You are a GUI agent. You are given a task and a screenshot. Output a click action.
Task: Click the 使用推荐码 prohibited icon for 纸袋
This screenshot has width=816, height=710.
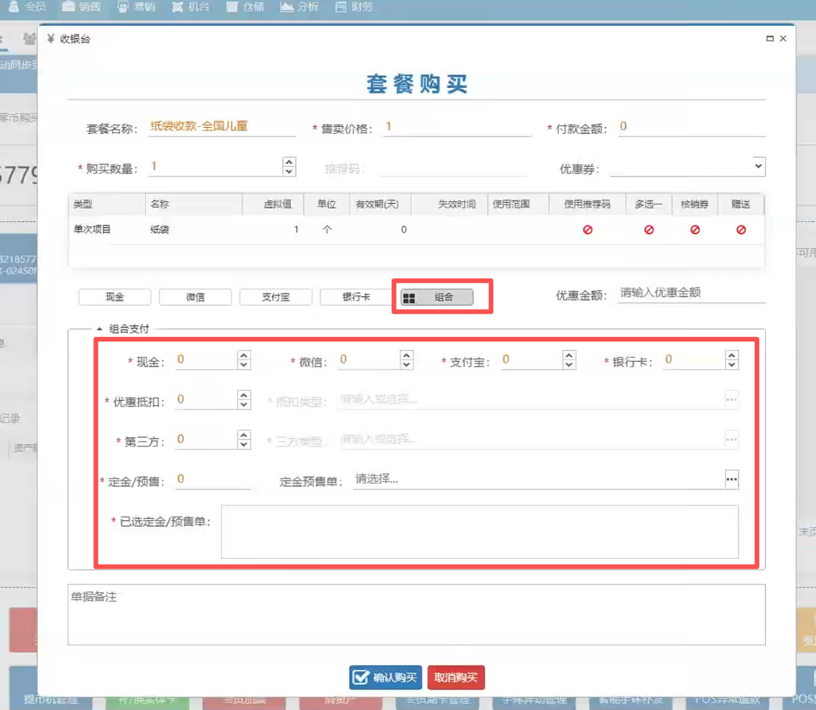pyautogui.click(x=587, y=230)
